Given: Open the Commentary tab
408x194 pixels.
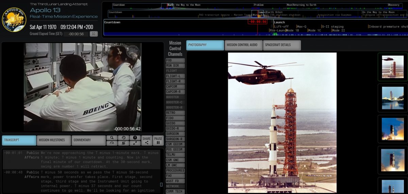Looking at the screenshot, I should click(x=88, y=140).
